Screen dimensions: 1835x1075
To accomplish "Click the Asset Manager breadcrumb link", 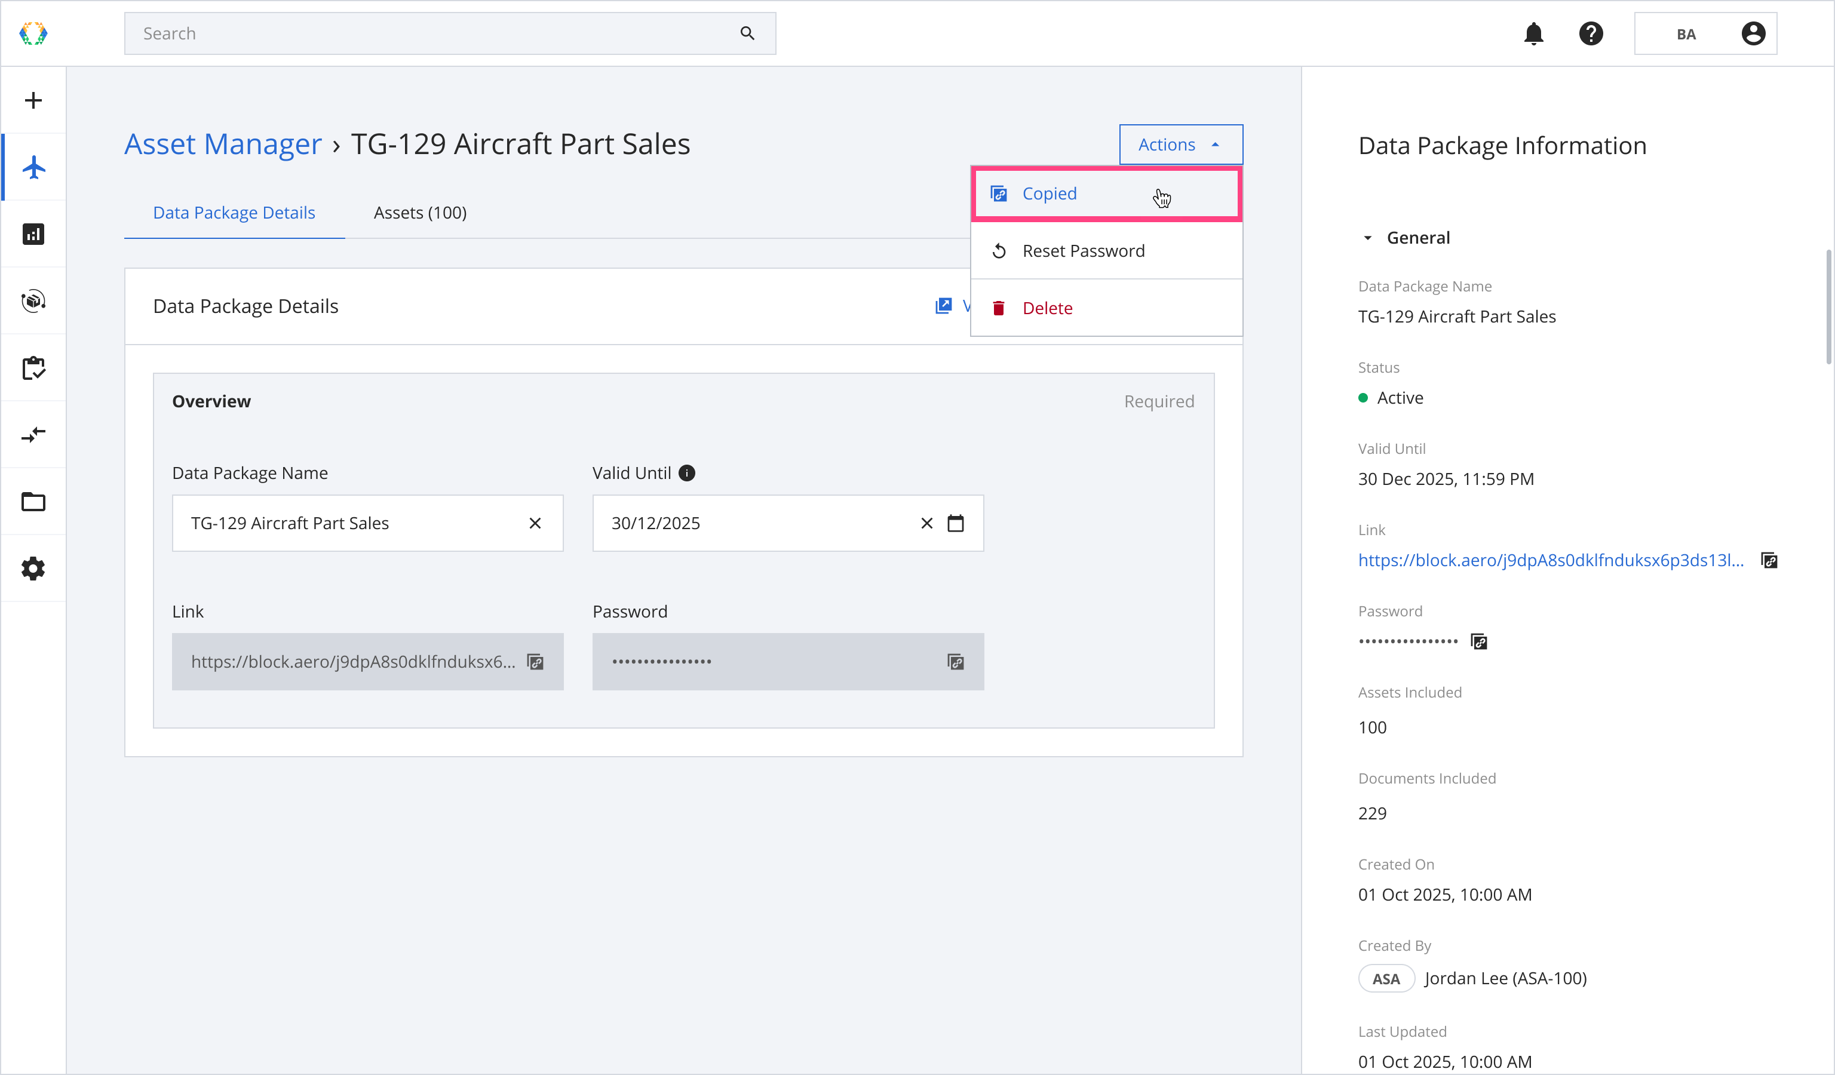I will [x=223, y=144].
